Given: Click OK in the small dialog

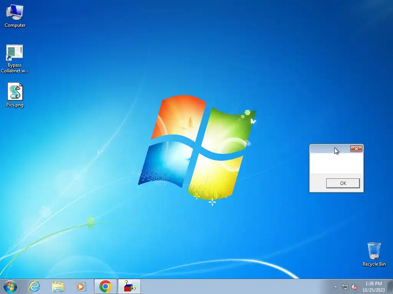Looking at the screenshot, I should (343, 183).
